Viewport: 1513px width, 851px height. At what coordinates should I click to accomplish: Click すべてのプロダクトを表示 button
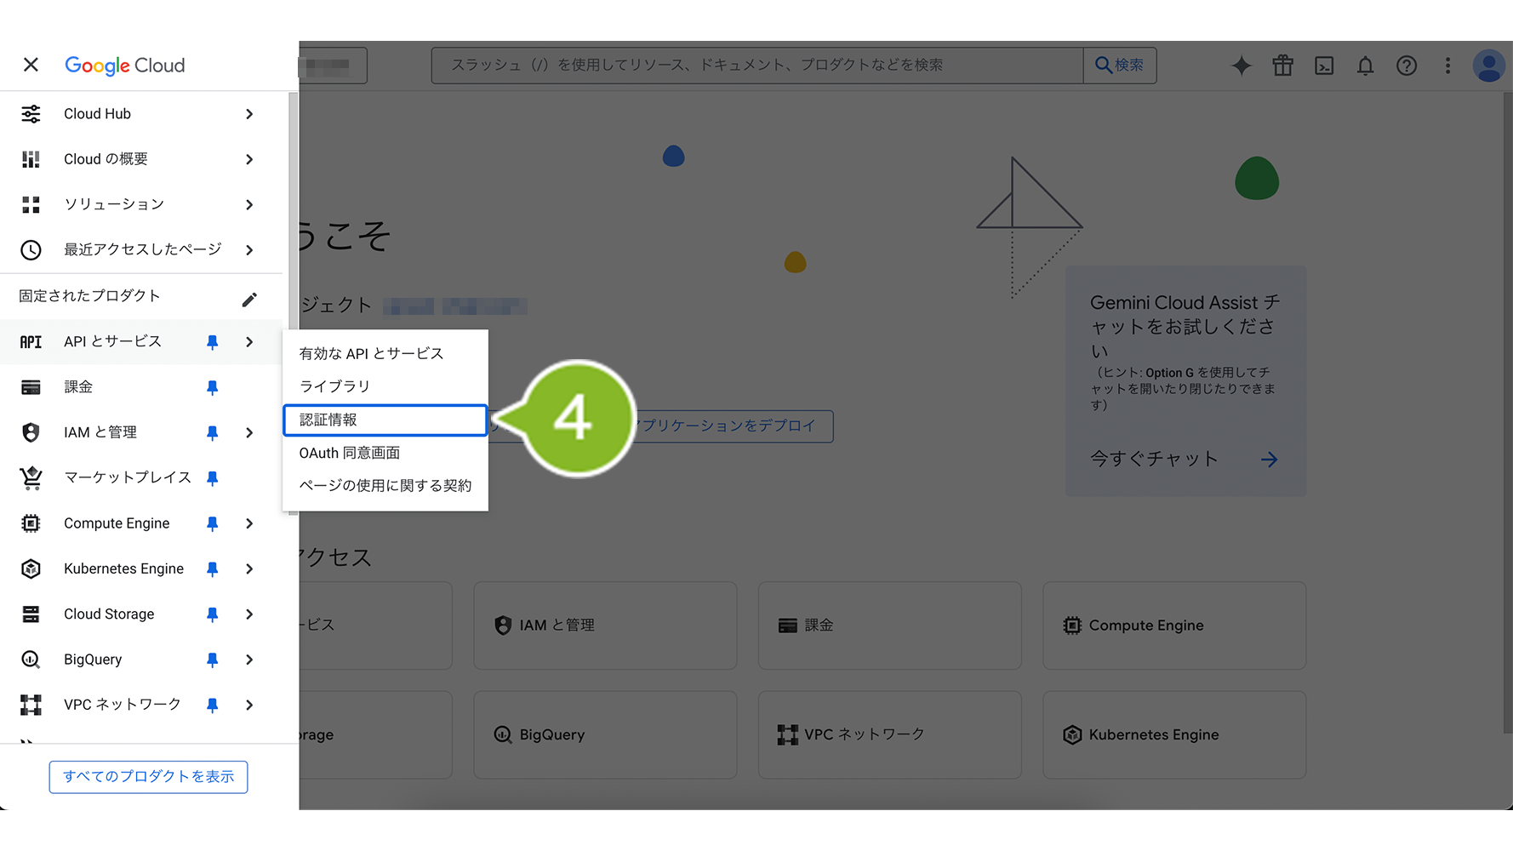[148, 777]
